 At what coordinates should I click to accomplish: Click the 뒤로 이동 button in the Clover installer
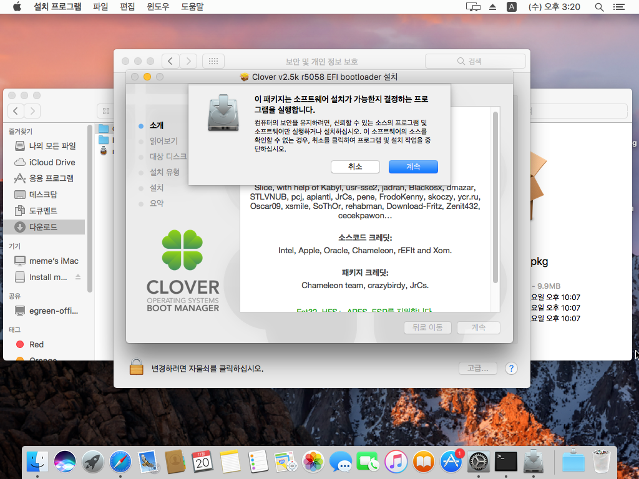pos(427,327)
